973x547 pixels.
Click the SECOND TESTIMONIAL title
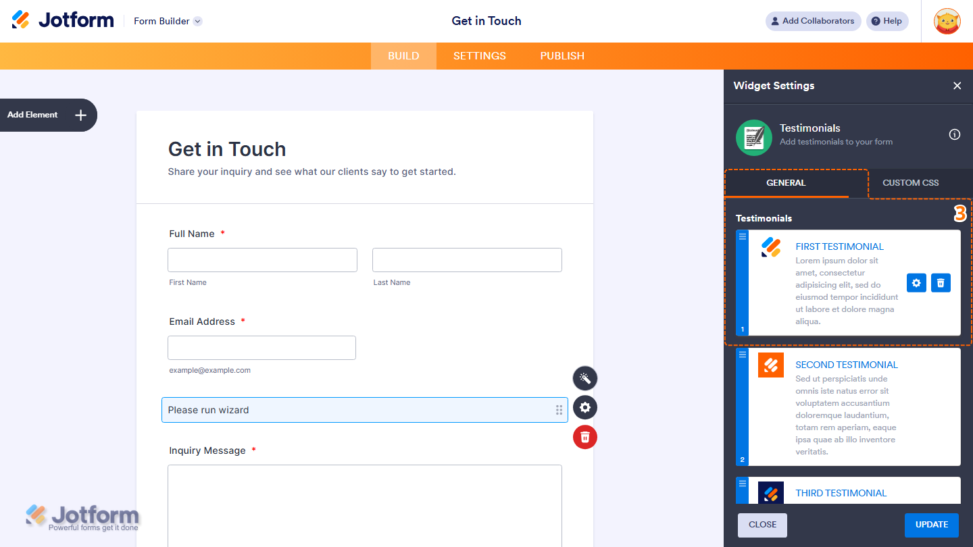847,365
